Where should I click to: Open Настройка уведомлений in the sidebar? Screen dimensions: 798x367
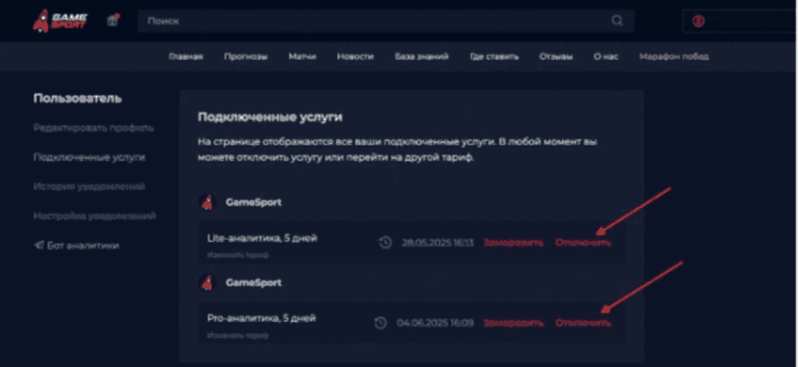click(94, 215)
